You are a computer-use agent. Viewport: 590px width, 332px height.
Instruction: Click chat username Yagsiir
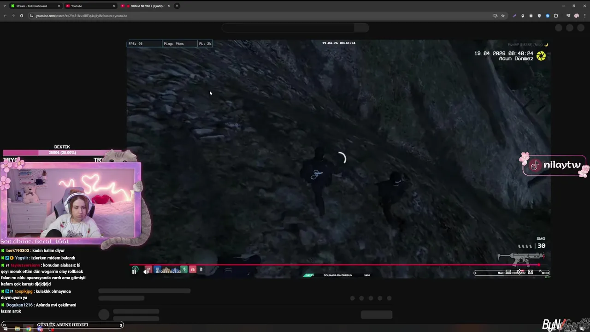[21, 258]
